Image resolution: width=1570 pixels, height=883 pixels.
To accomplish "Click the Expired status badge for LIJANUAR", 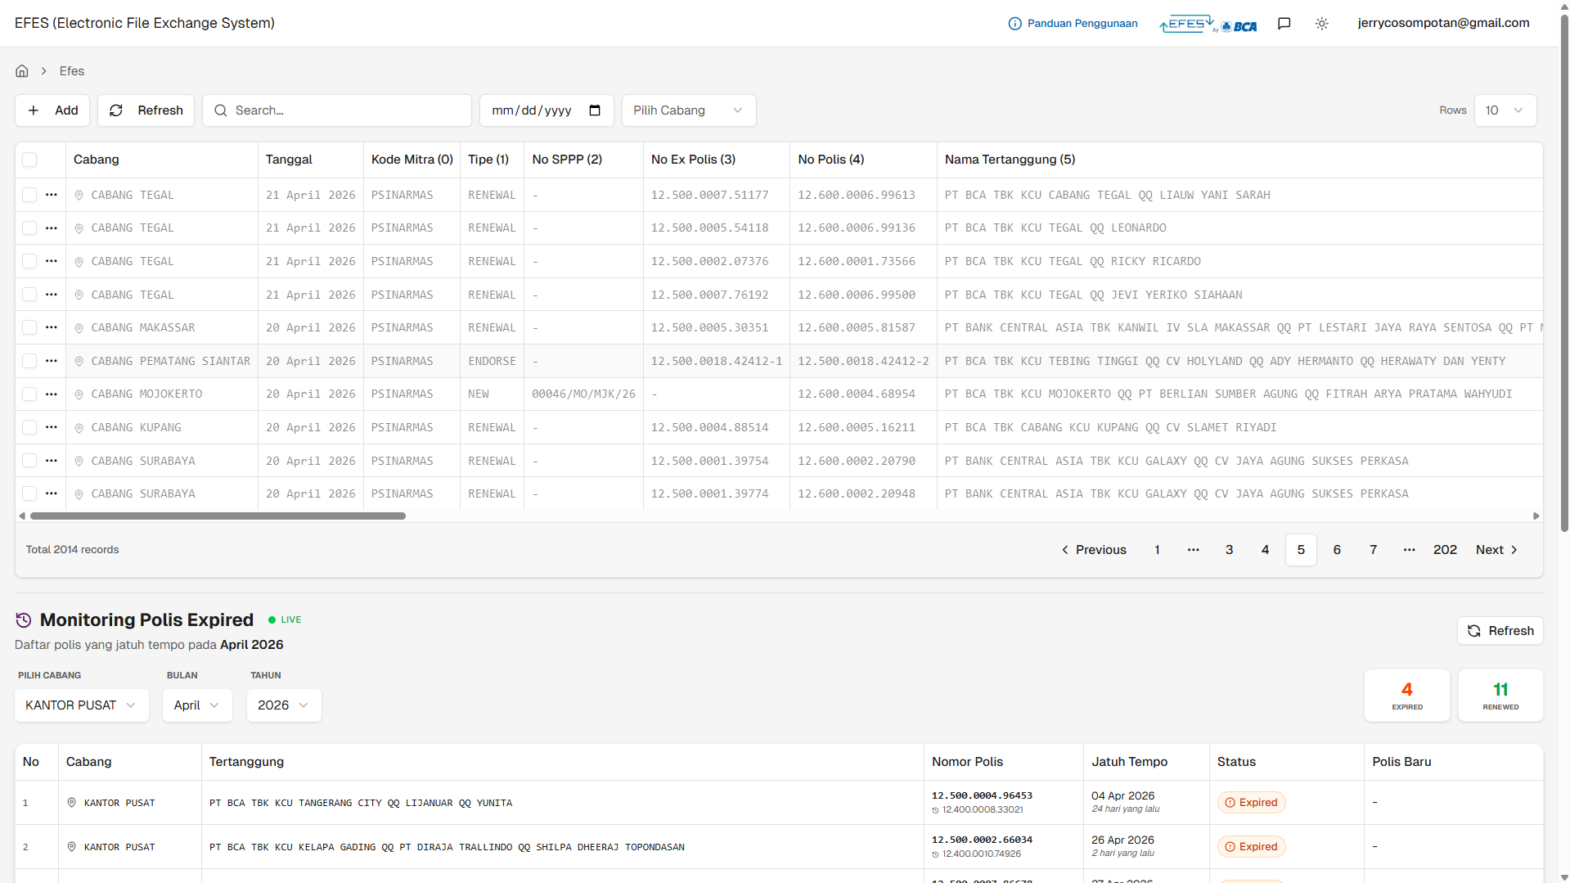I will (1251, 803).
